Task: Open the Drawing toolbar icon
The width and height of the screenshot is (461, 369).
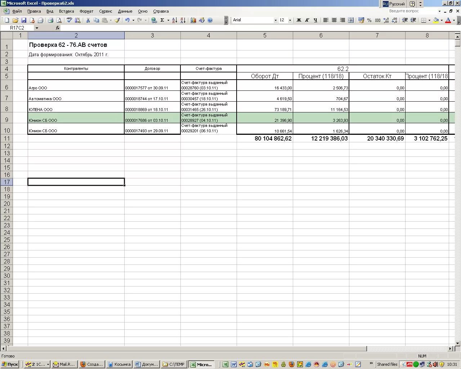Action: tap(202, 20)
